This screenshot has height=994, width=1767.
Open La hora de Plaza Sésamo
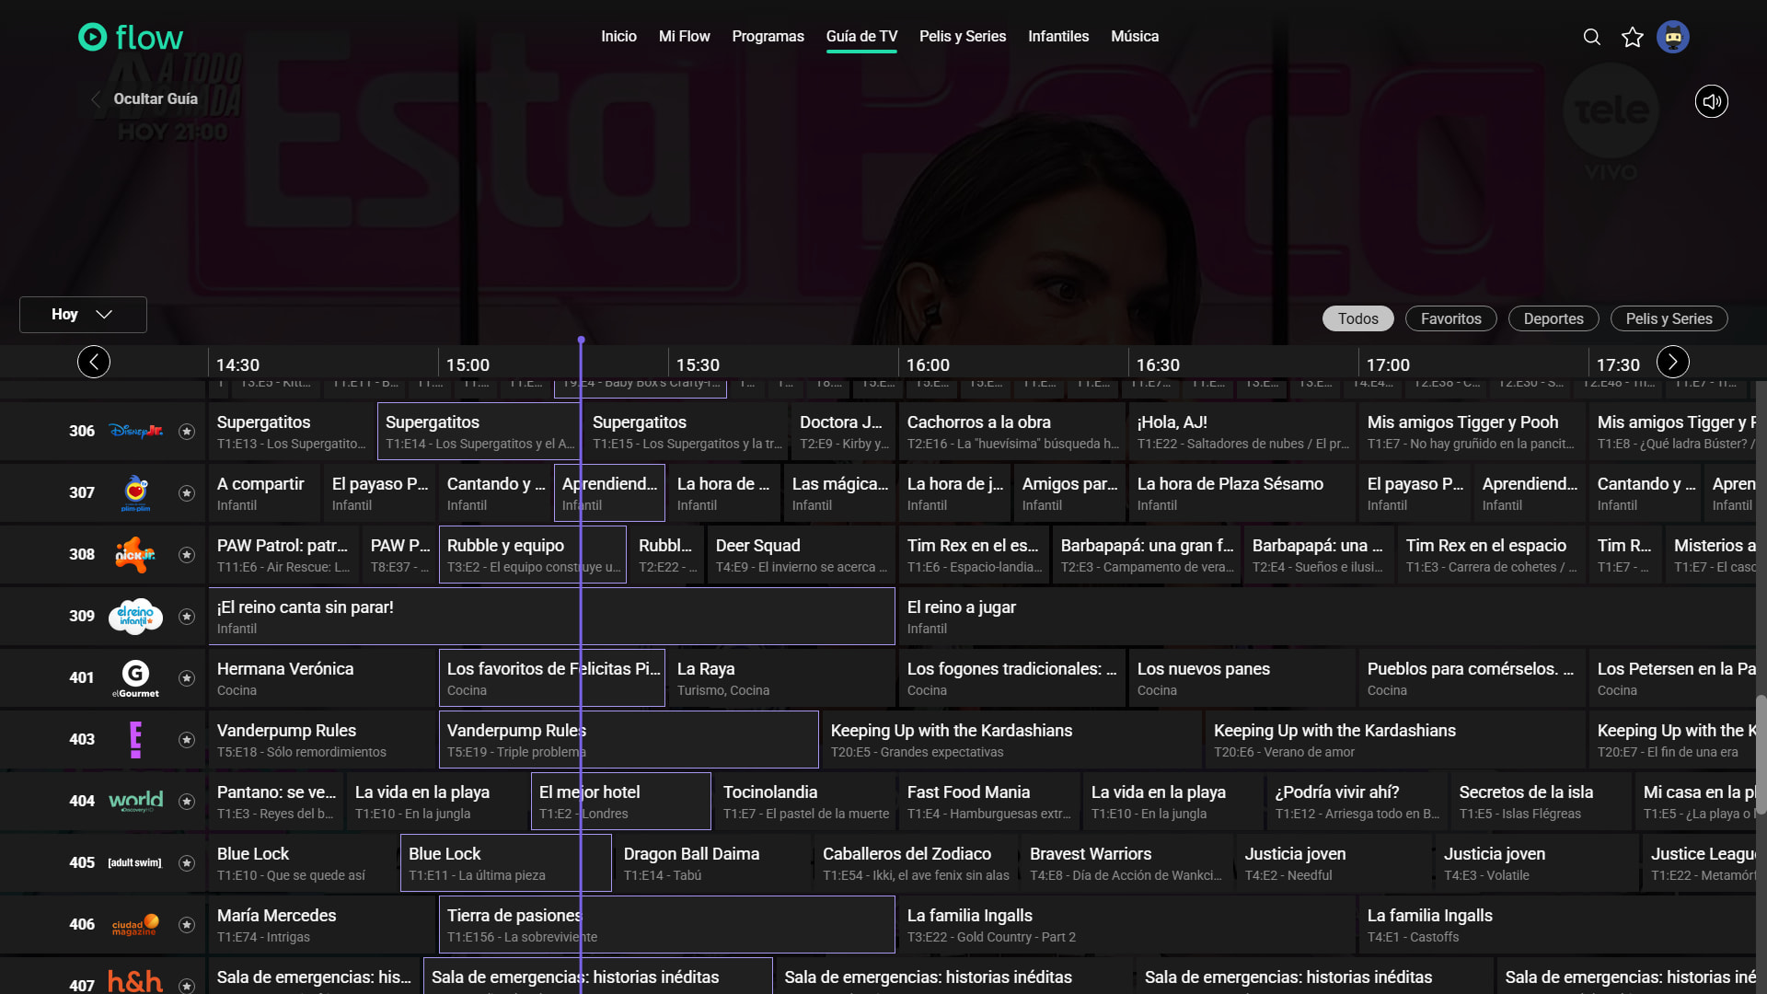tap(1242, 493)
